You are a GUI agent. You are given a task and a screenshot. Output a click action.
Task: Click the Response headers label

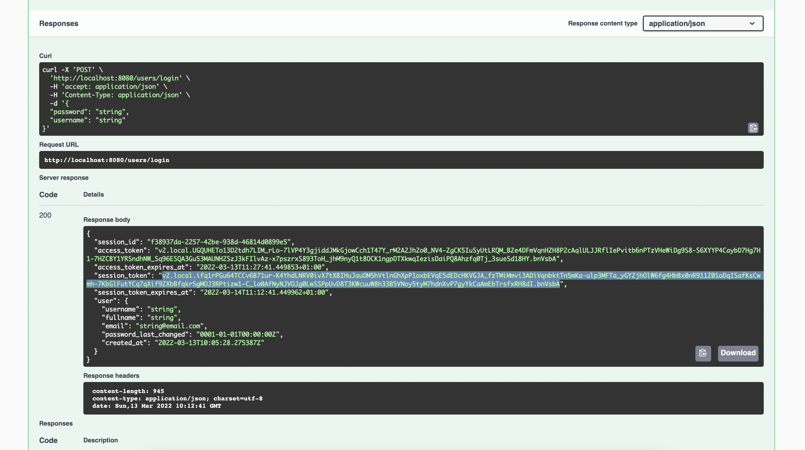(x=111, y=376)
